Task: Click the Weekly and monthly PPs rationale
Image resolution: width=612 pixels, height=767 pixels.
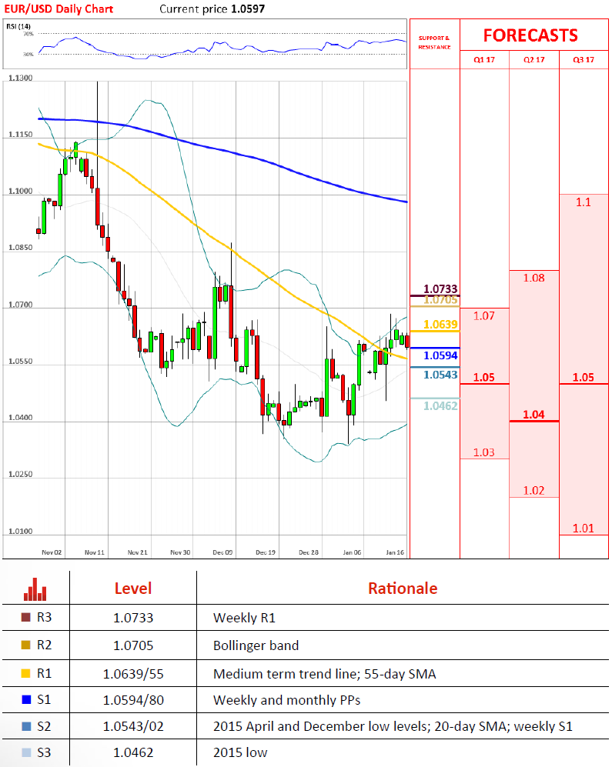Action: 287,701
